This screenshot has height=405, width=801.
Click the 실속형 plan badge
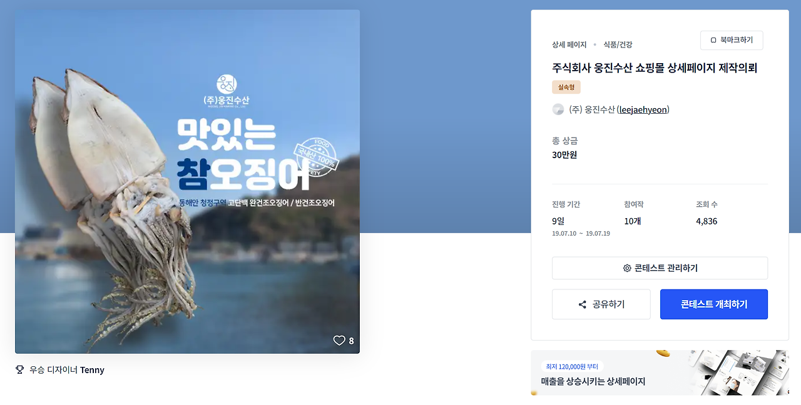coord(566,87)
